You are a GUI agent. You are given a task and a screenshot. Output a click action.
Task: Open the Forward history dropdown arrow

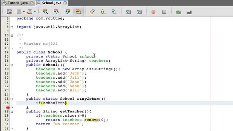click(35, 12)
